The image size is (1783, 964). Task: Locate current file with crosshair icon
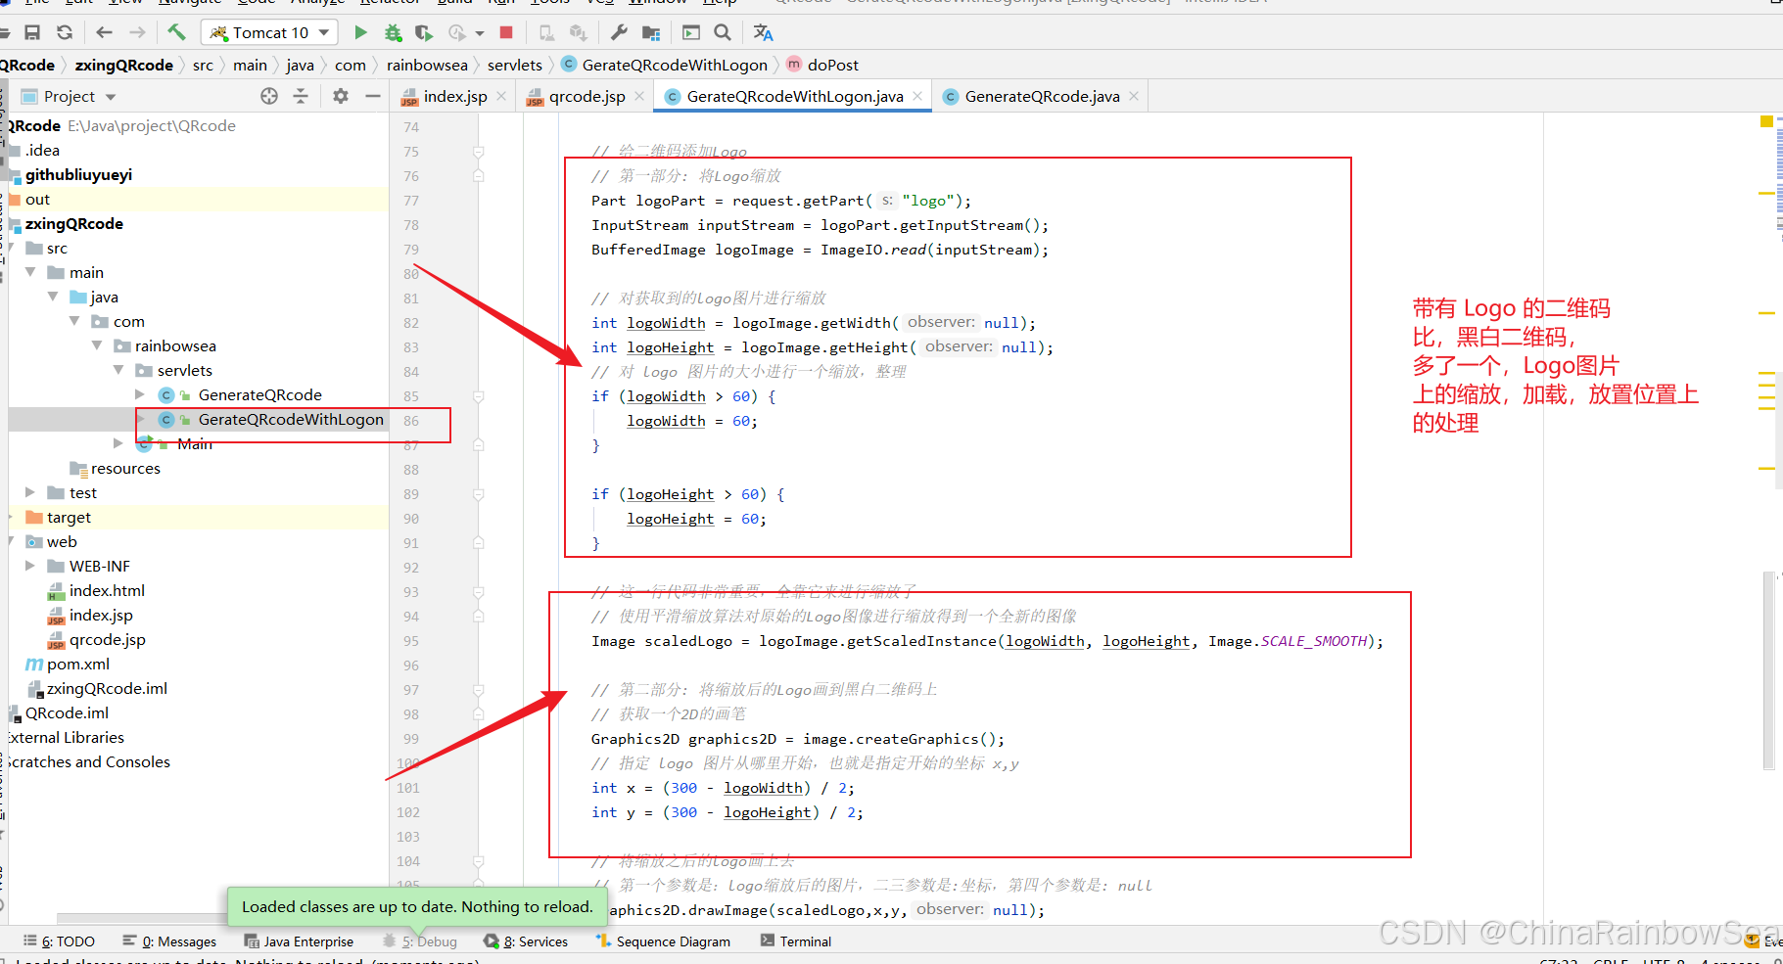(269, 96)
